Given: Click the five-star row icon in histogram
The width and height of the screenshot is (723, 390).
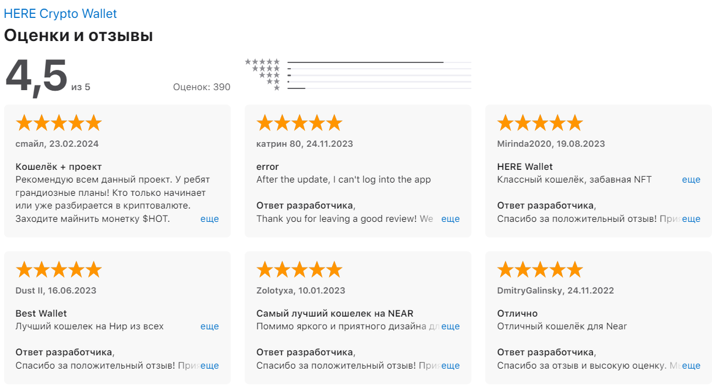Looking at the screenshot, I should click(x=263, y=62).
